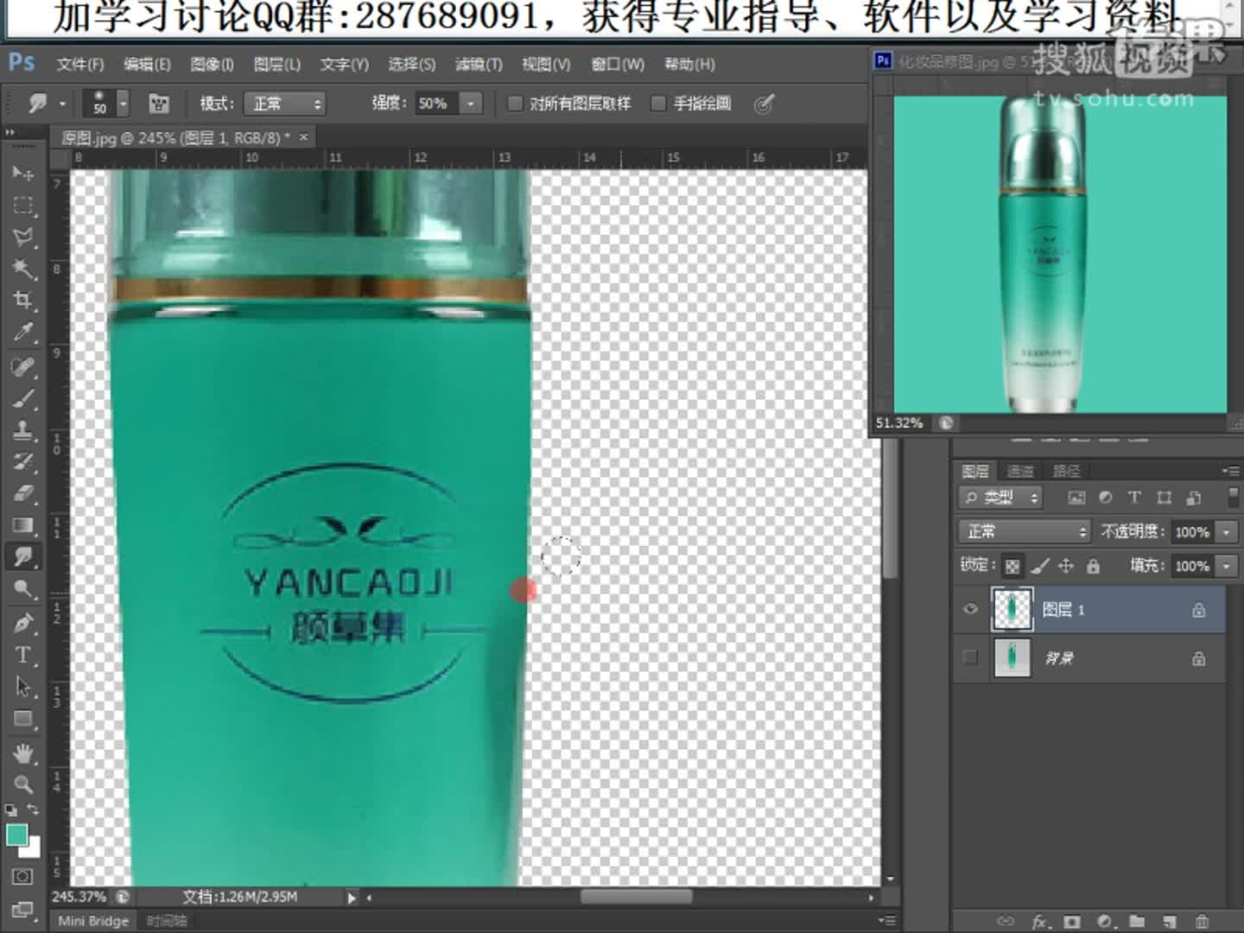The height and width of the screenshot is (933, 1244).
Task: Open the layer filter 类型 dropdown
Action: [1000, 498]
